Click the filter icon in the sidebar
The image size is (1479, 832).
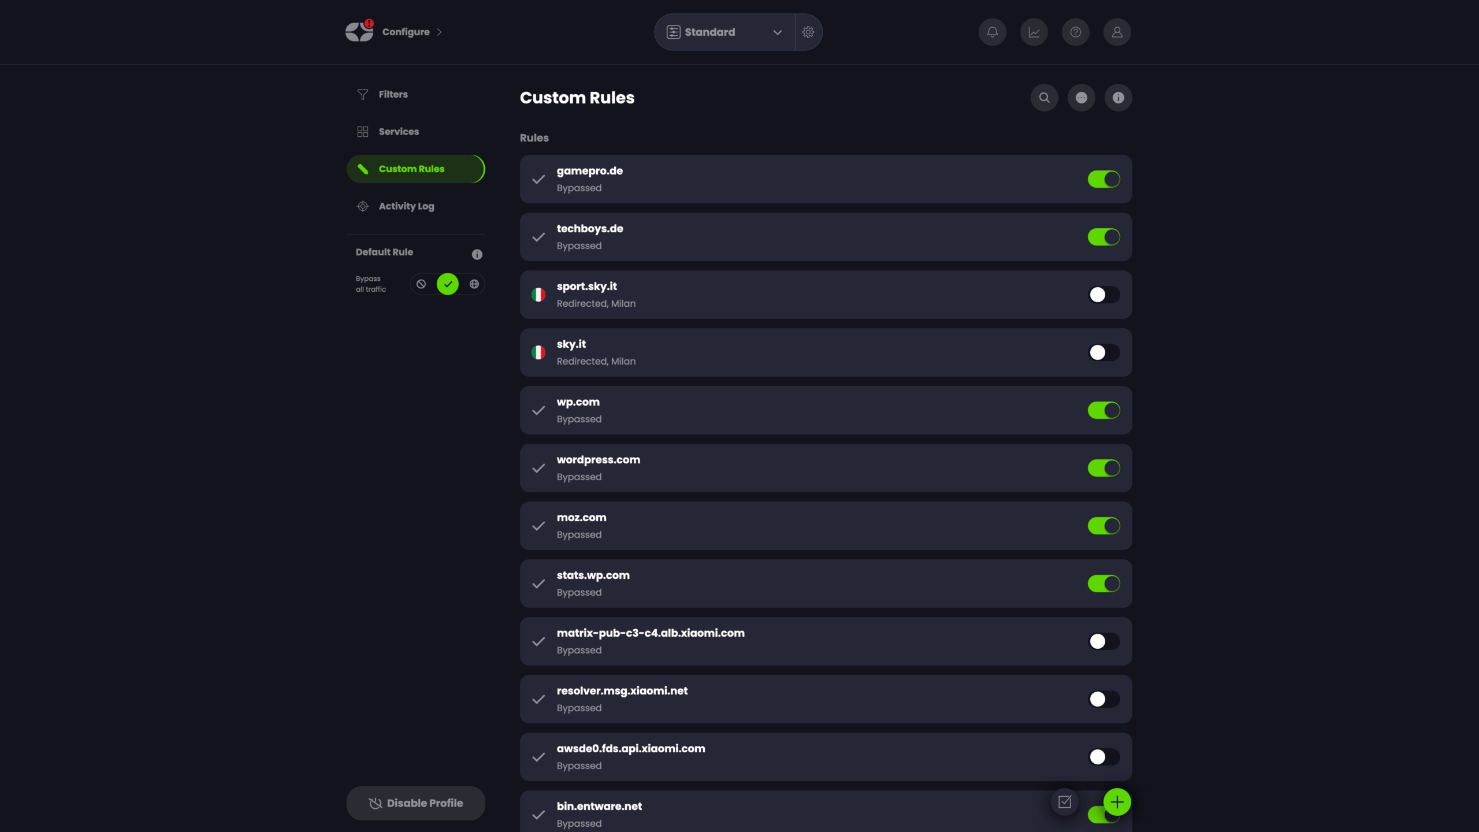coord(363,95)
